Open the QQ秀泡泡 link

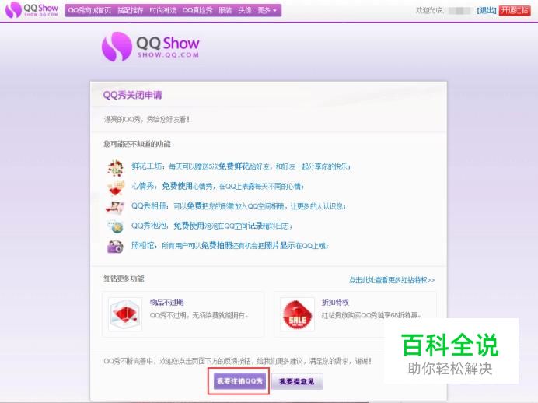pos(149,226)
